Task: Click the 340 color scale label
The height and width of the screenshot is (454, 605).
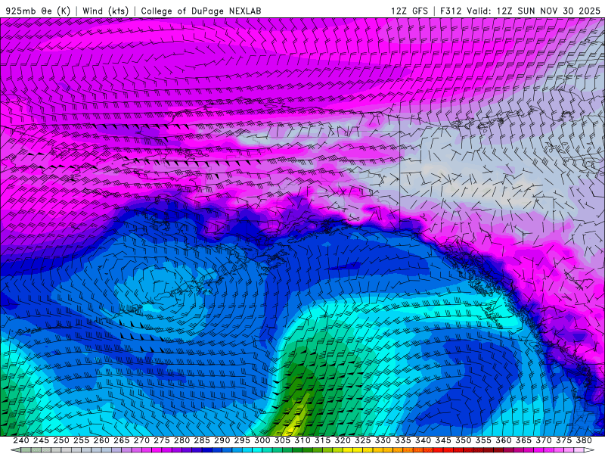Action: (x=423, y=440)
